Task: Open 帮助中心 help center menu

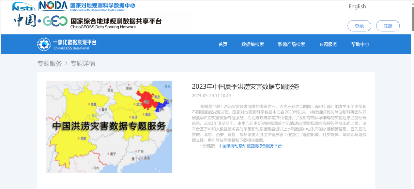Action: click(x=360, y=44)
